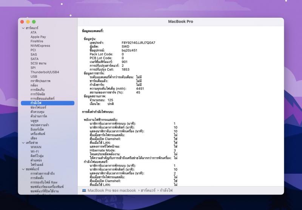Open ตัวอ่านการ์ด item
The height and width of the screenshot is (210, 302).
39,116
